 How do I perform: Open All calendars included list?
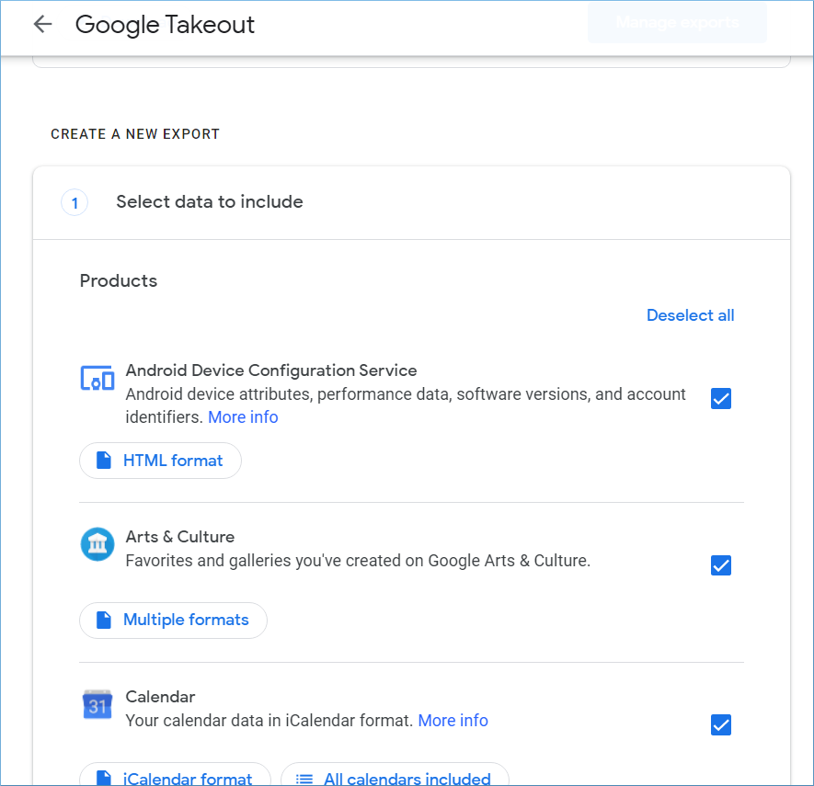[x=395, y=776]
